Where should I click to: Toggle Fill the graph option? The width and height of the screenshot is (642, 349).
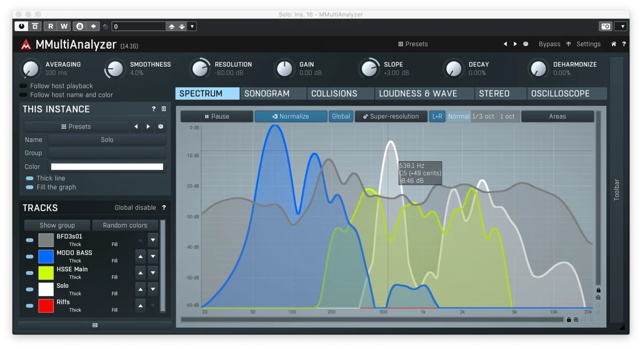click(51, 187)
